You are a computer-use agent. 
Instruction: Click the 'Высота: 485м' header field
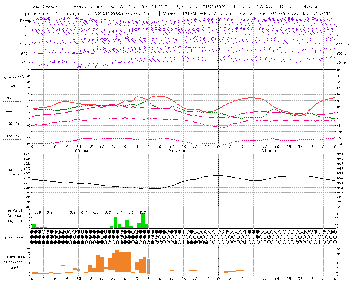pyautogui.click(x=298, y=7)
